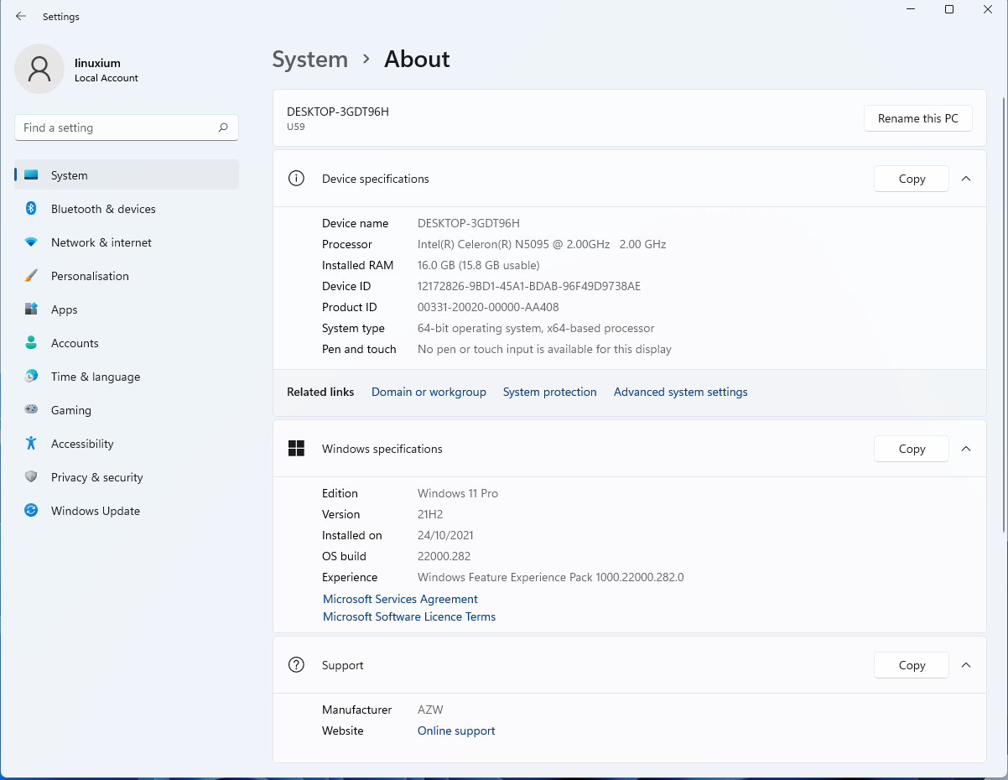1008x780 pixels.
Task: Click the Privacy shield icon
Action: (31, 477)
